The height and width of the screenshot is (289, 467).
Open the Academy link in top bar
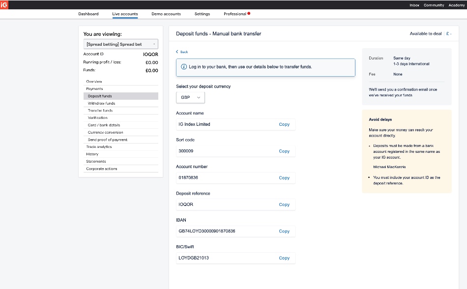click(457, 5)
